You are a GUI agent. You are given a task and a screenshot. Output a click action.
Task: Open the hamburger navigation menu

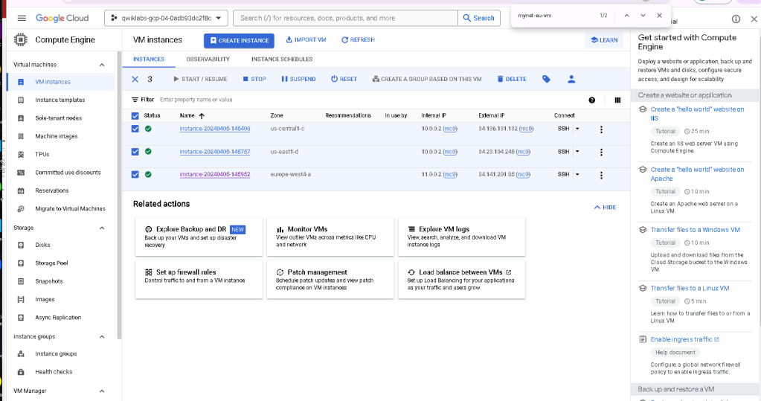click(x=22, y=18)
